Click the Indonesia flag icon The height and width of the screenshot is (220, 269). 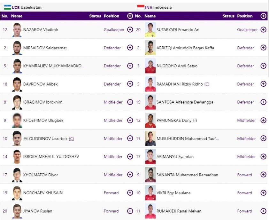pos(141,7)
